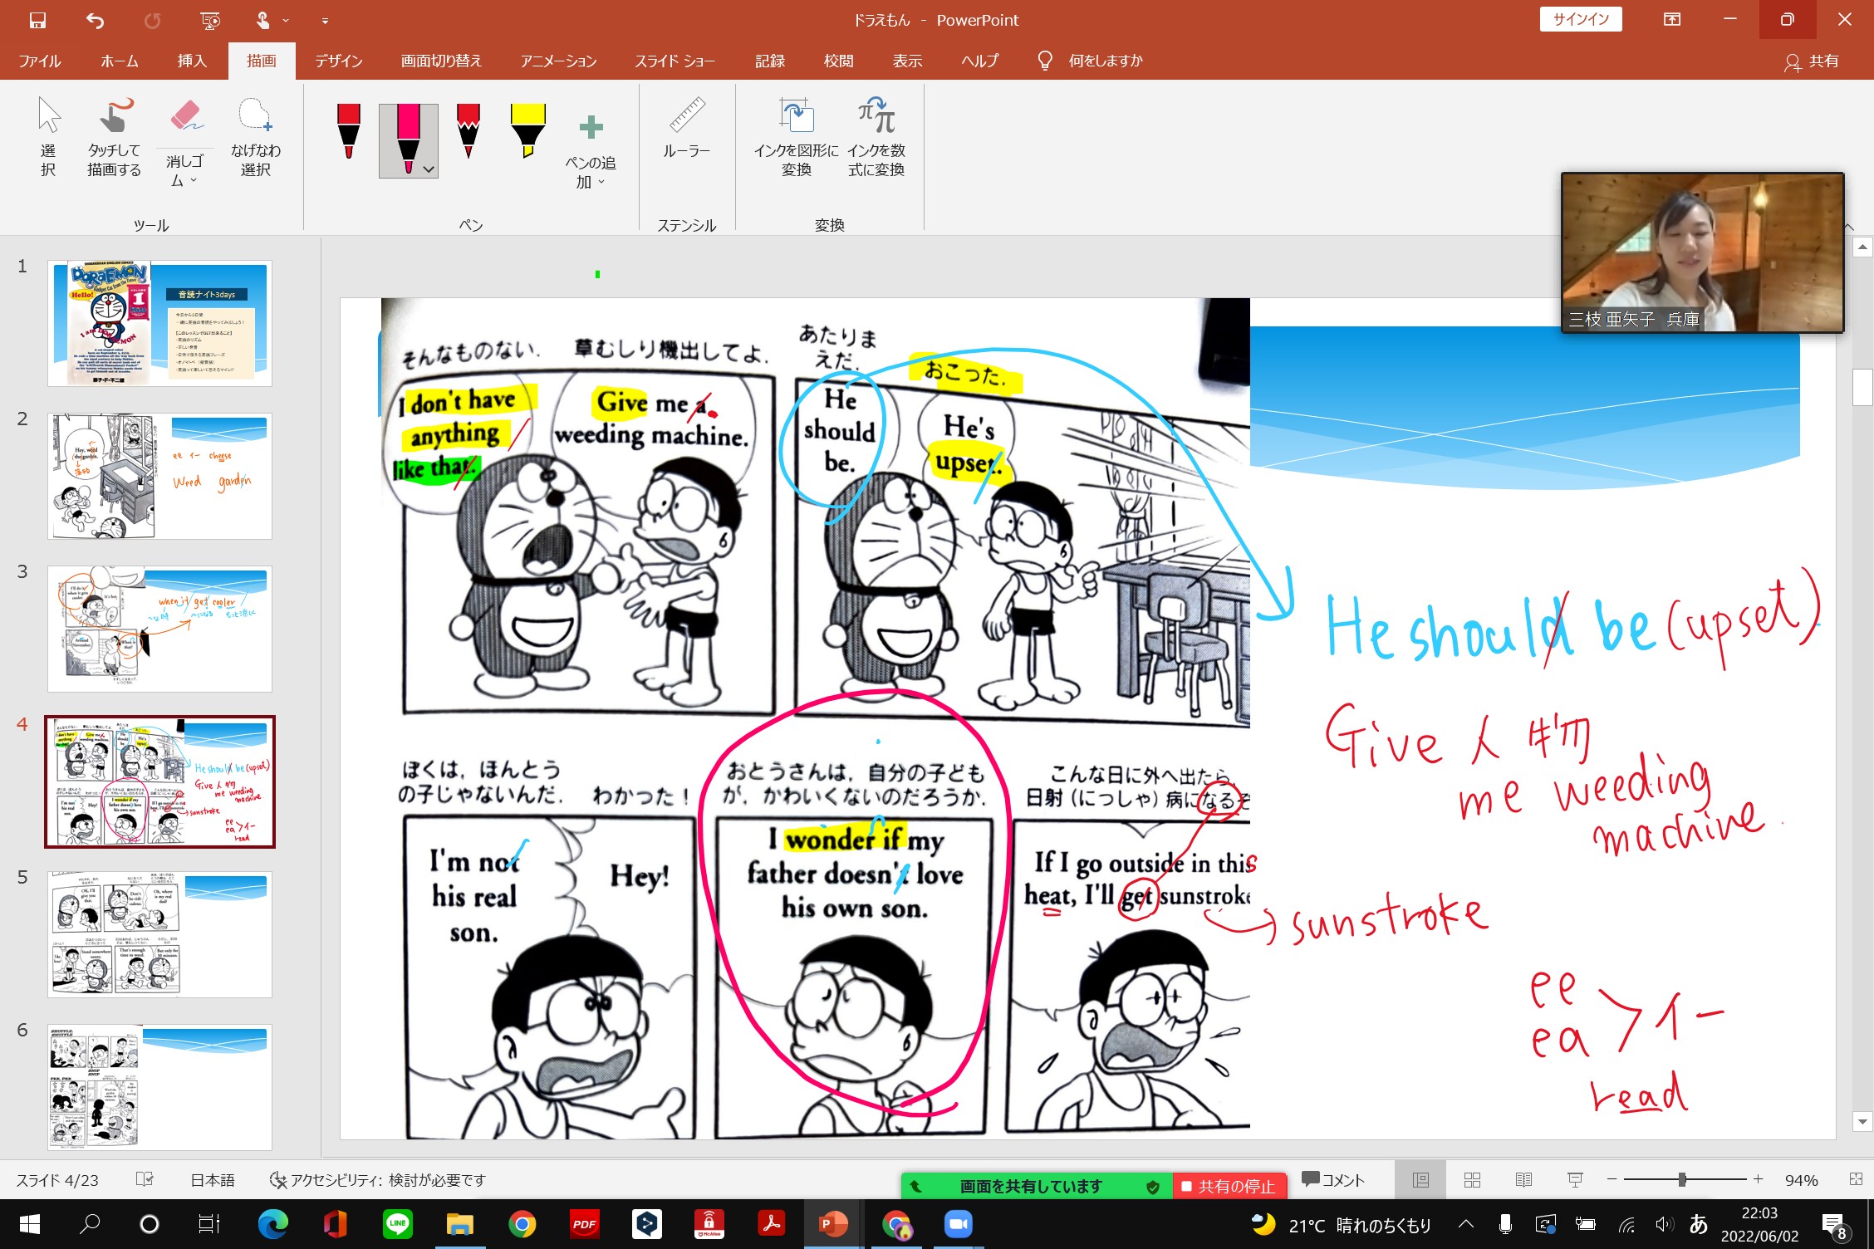Pick the 消しゴム eraser tool
Screen dimensions: 1874x1249
point(185,116)
